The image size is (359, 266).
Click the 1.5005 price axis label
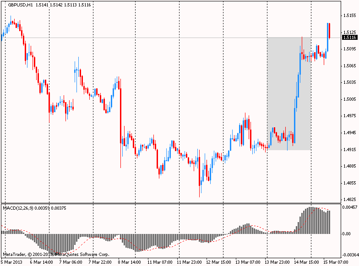coord(350,99)
